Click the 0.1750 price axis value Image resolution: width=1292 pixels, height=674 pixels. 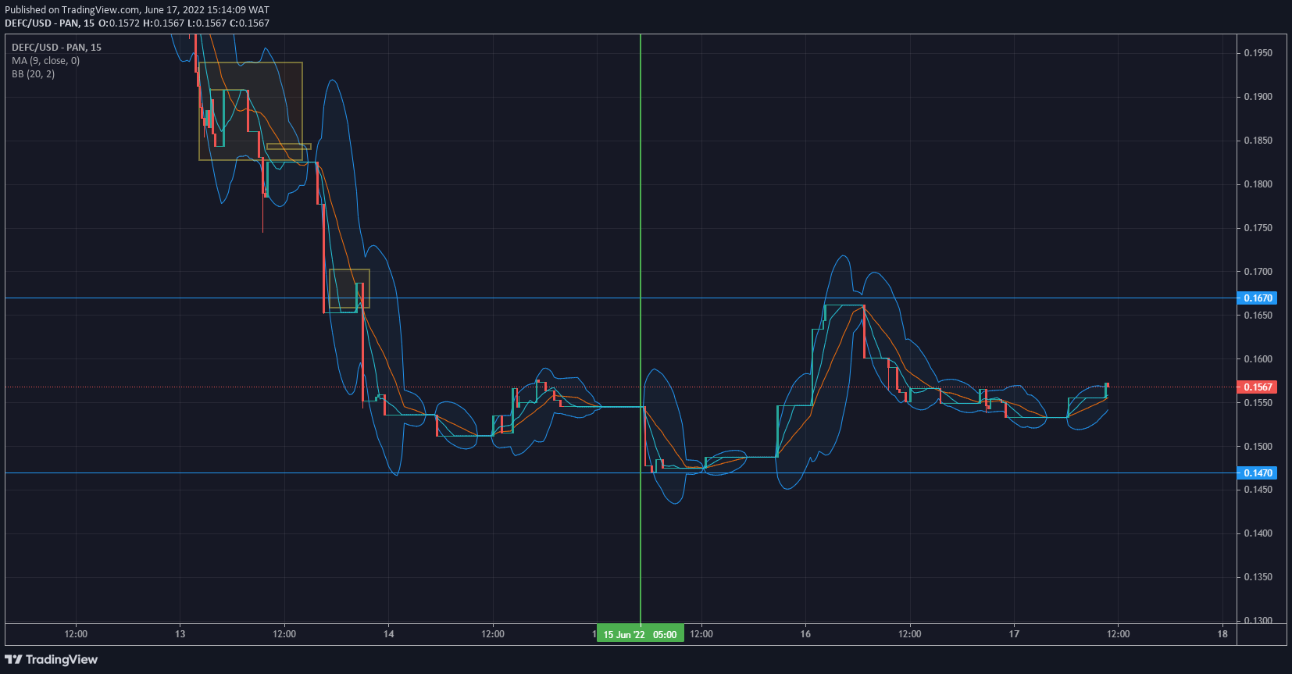1258,228
